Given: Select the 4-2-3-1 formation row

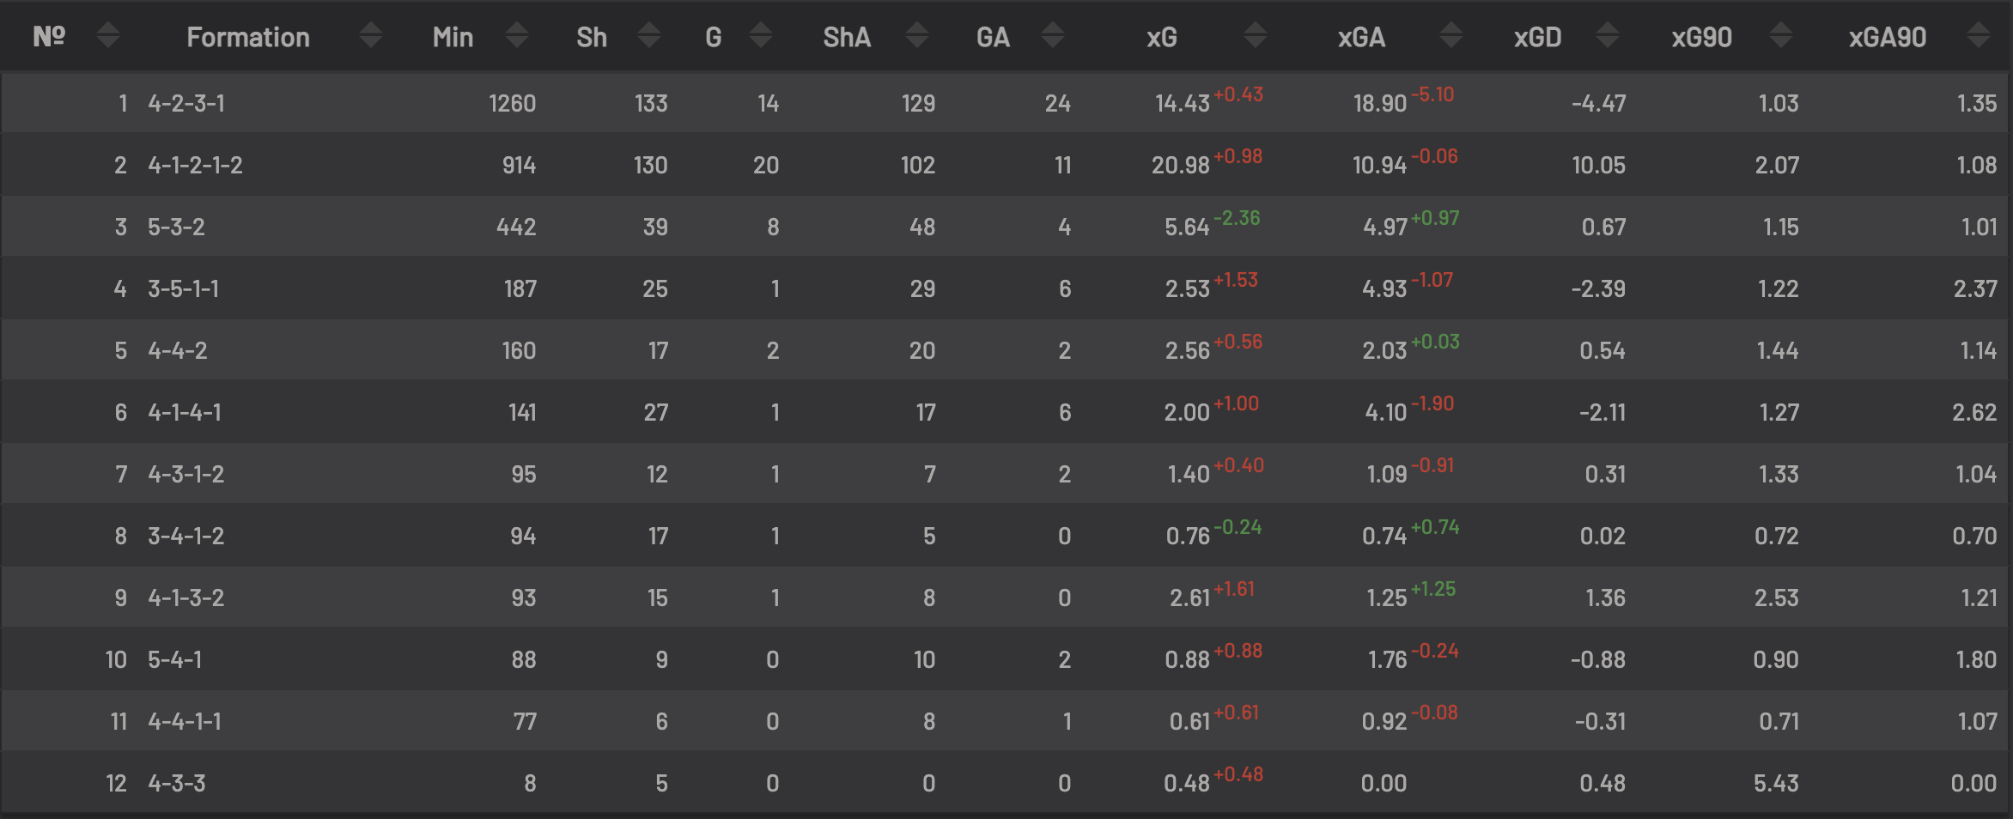Looking at the screenshot, I should pos(1006,103).
